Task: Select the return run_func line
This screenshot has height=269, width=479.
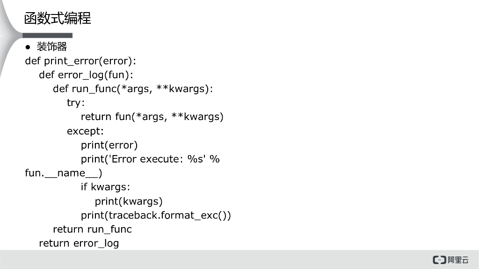Action: point(92,229)
